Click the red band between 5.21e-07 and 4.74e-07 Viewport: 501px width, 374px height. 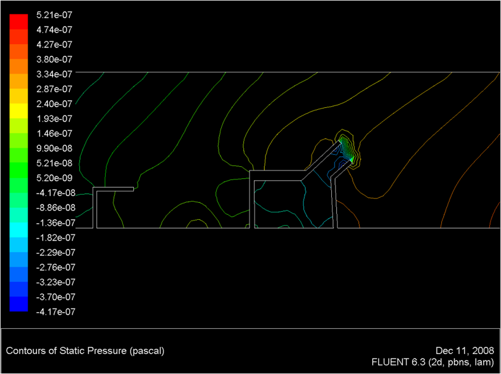(19, 22)
